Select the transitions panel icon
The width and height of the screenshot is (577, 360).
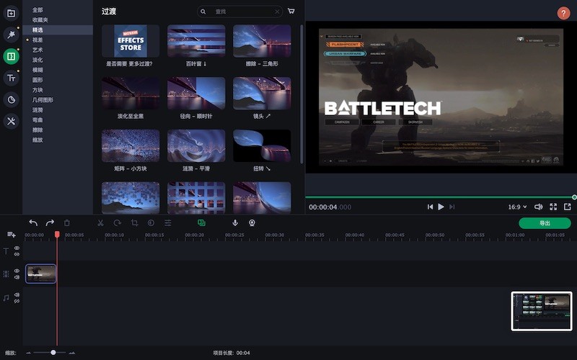[11, 56]
